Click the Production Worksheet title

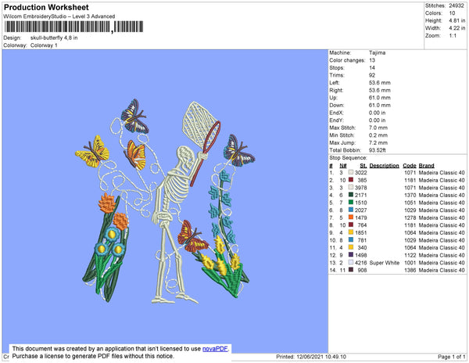point(46,7)
